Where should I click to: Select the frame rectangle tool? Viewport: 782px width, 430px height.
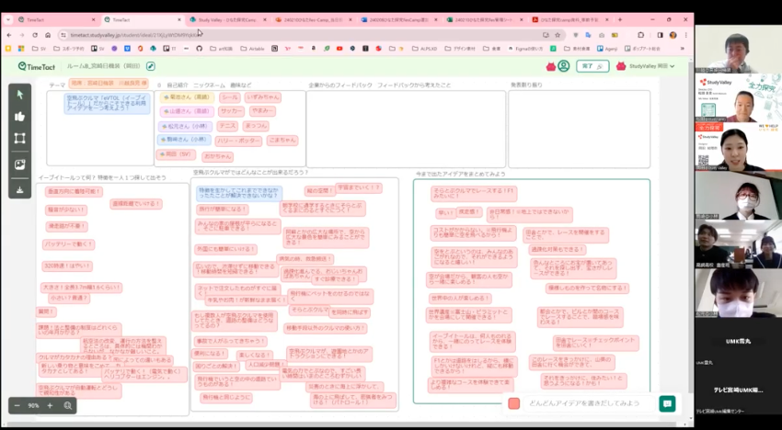pos(19,139)
